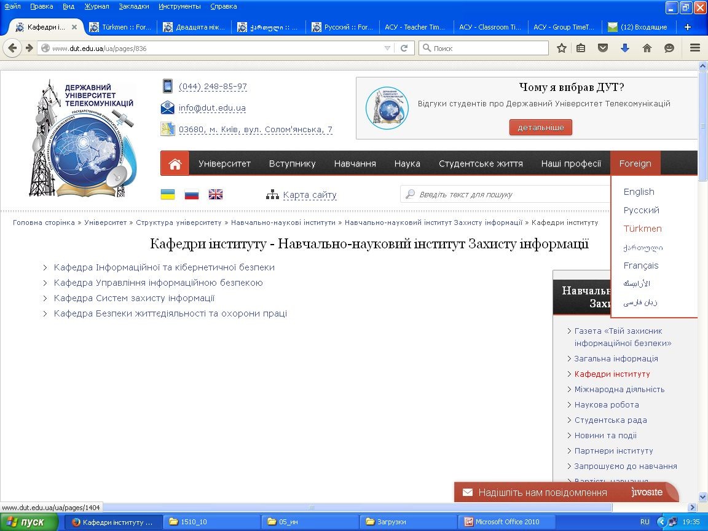
Task: Open the 'Студентське життя' navigation menu
Action: tap(481, 163)
